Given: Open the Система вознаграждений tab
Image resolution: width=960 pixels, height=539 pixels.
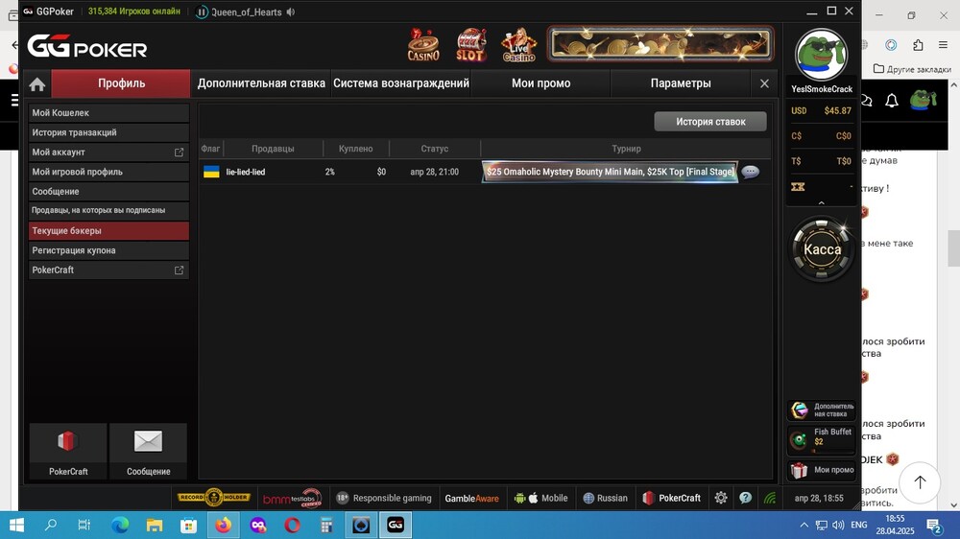Looking at the screenshot, I should click(x=401, y=83).
